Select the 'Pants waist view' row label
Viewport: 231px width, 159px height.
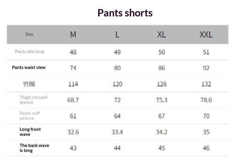coord(29,67)
